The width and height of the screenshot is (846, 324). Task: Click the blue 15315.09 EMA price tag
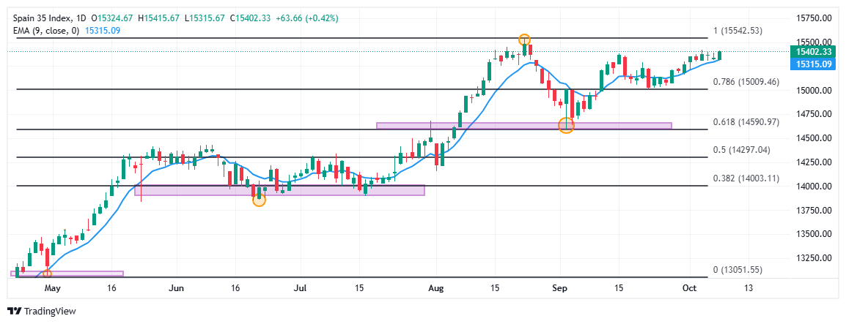813,64
